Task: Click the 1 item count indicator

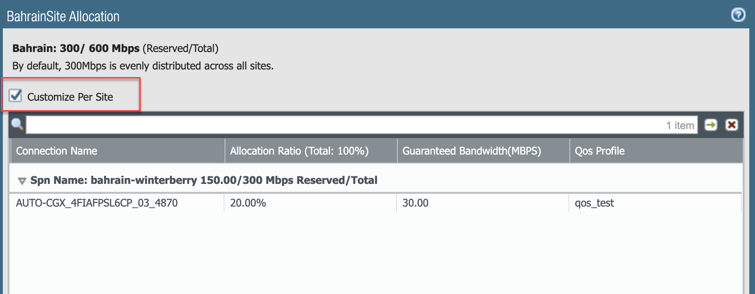Action: (x=680, y=126)
